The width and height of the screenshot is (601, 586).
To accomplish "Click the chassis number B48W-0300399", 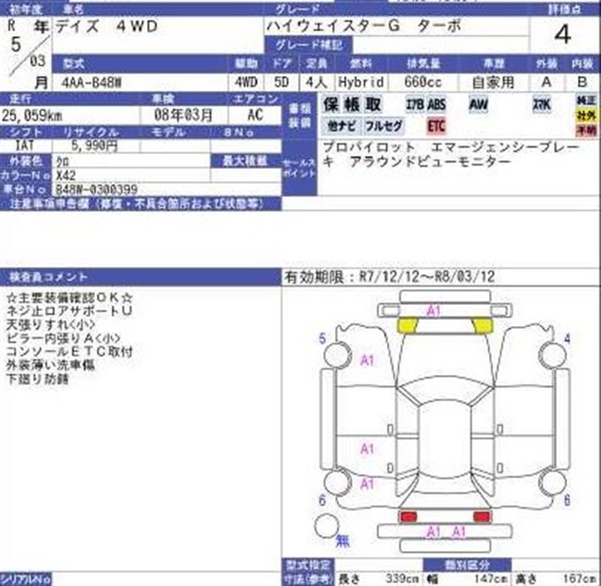I will [97, 190].
